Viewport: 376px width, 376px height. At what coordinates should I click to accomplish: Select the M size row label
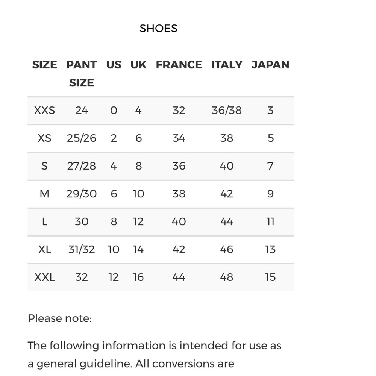pos(45,194)
